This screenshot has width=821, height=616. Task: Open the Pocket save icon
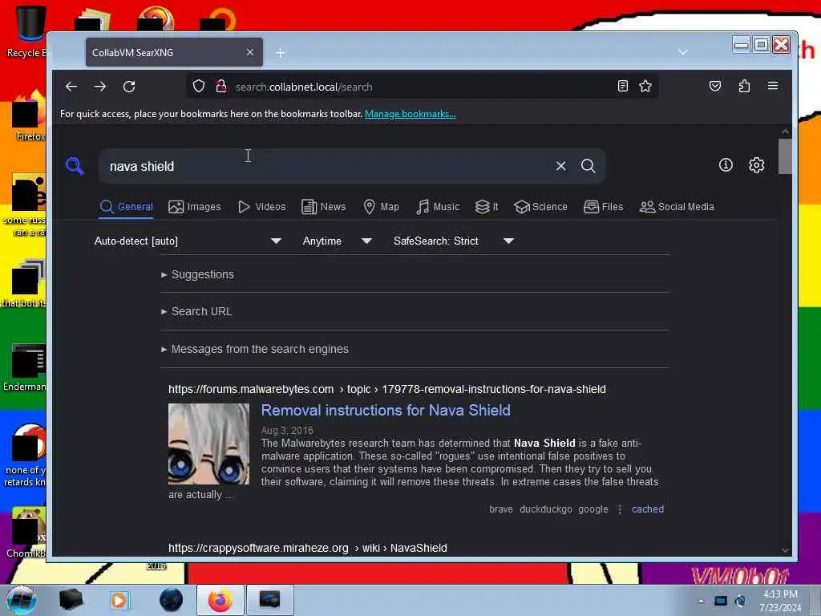(x=715, y=86)
